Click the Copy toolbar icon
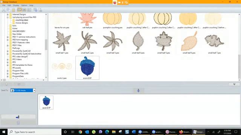241x135 pixels. tap(8, 10)
